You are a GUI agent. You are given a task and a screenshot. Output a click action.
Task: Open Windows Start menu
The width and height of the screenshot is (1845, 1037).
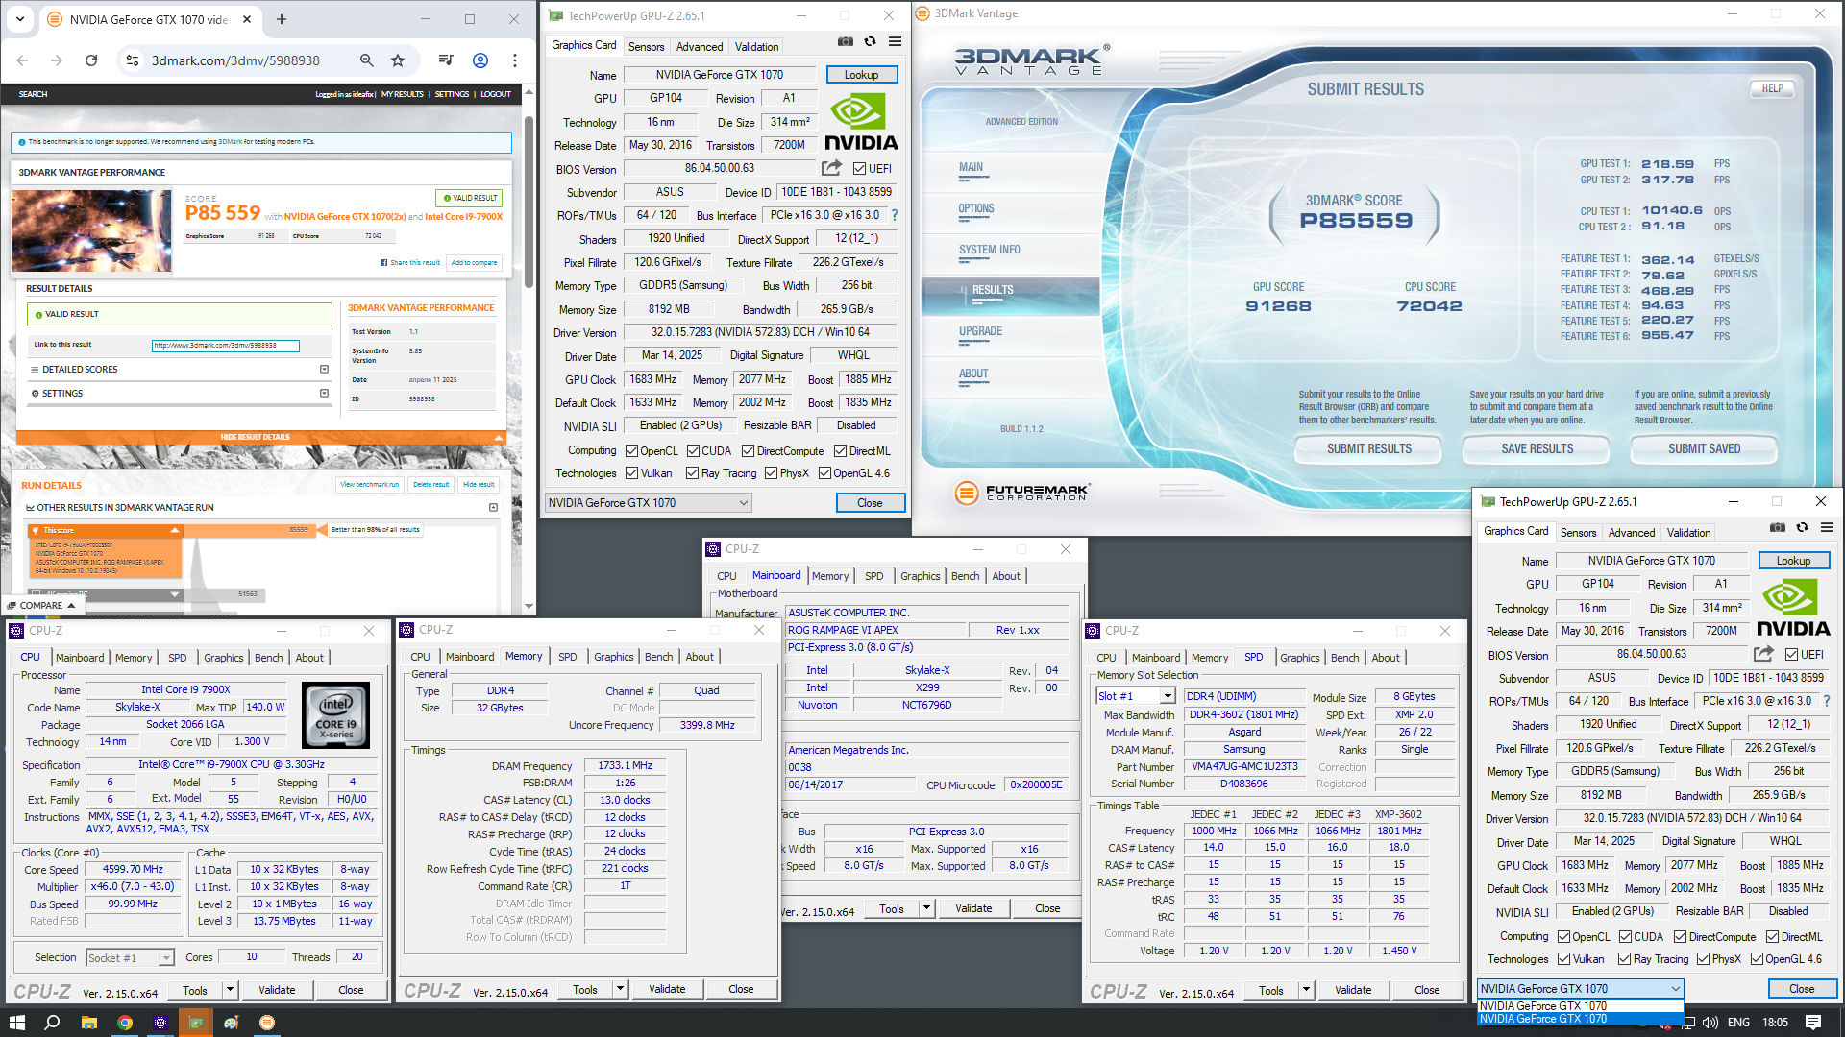16,1023
